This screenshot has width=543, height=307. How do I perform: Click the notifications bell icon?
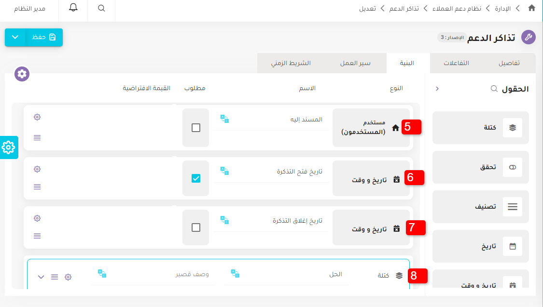[73, 8]
